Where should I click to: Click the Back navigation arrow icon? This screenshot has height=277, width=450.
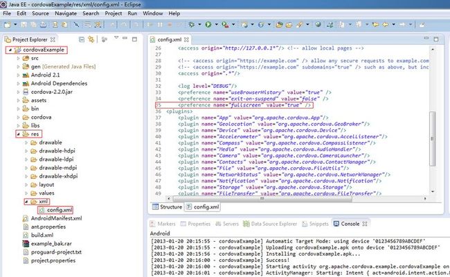386,25
